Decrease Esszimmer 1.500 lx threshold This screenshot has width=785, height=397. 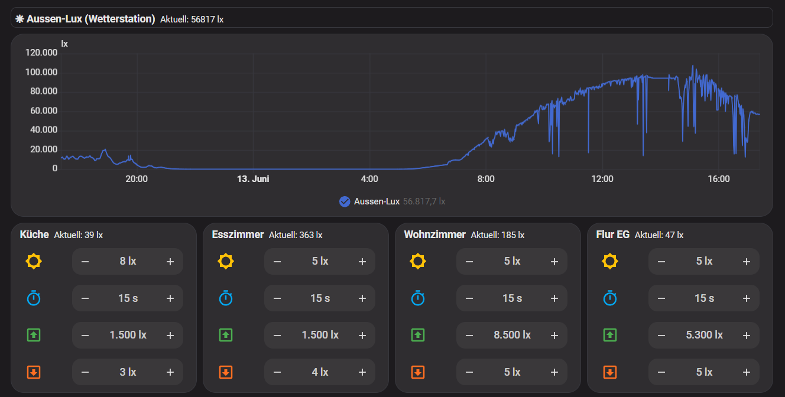tap(277, 335)
